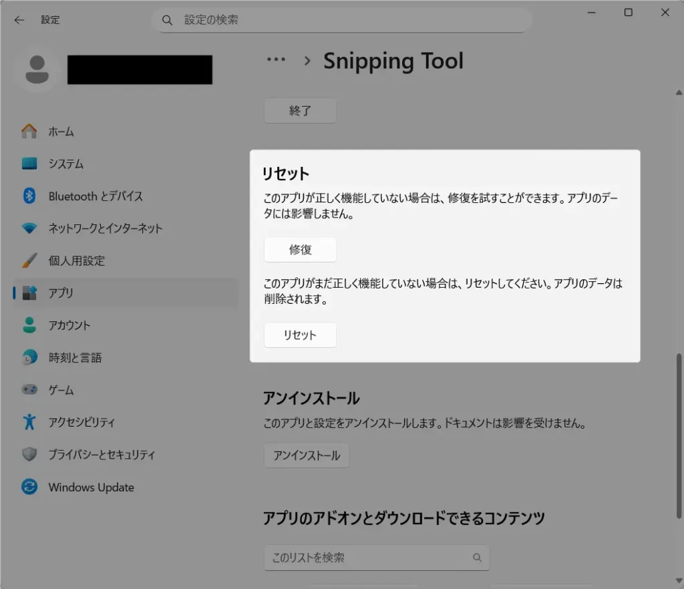
Task: Open the ホーム settings page
Action: coord(126,132)
